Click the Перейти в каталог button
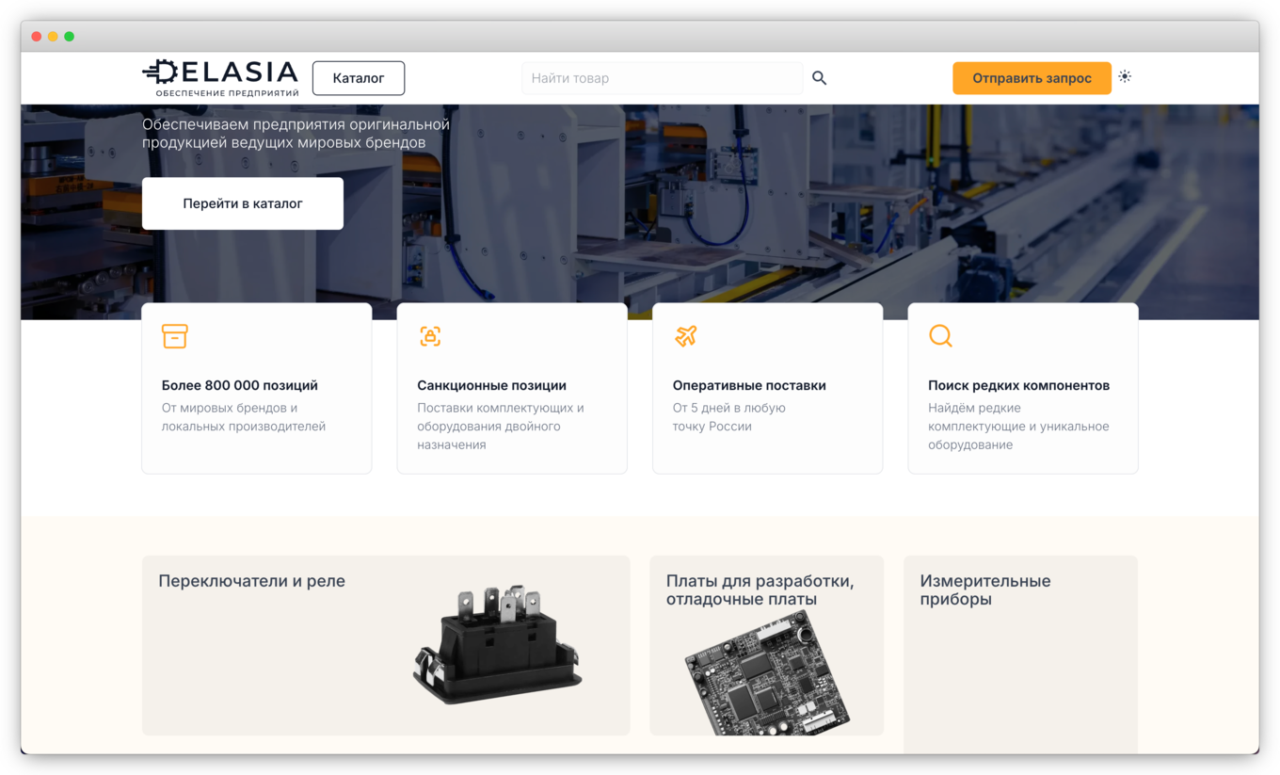Viewport: 1280px width, 775px height. (x=242, y=202)
